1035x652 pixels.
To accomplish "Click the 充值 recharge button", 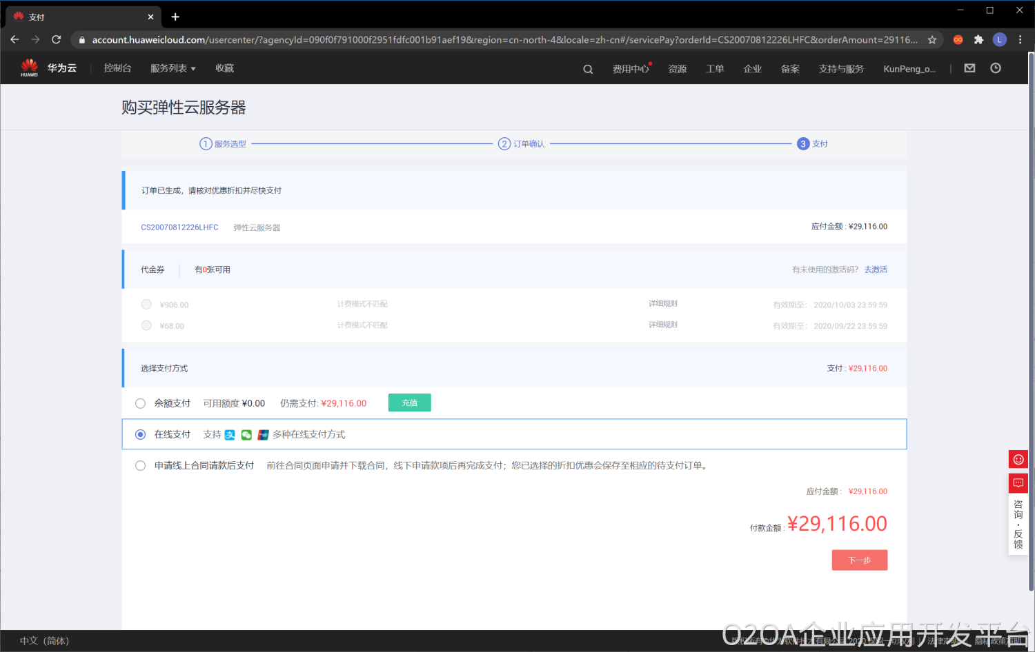I will coord(409,403).
